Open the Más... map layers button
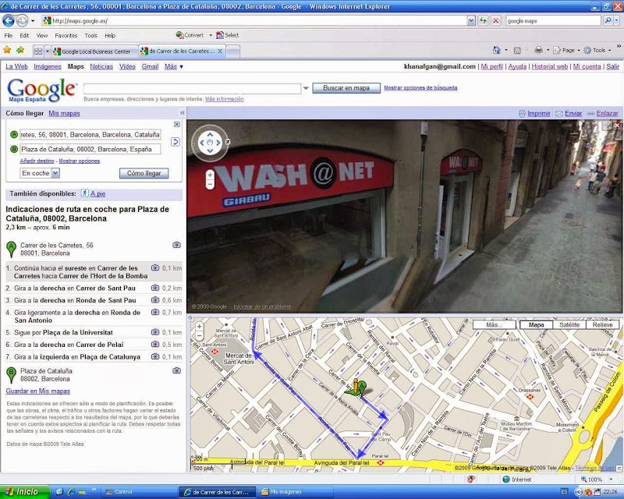This screenshot has width=624, height=499. 495,324
